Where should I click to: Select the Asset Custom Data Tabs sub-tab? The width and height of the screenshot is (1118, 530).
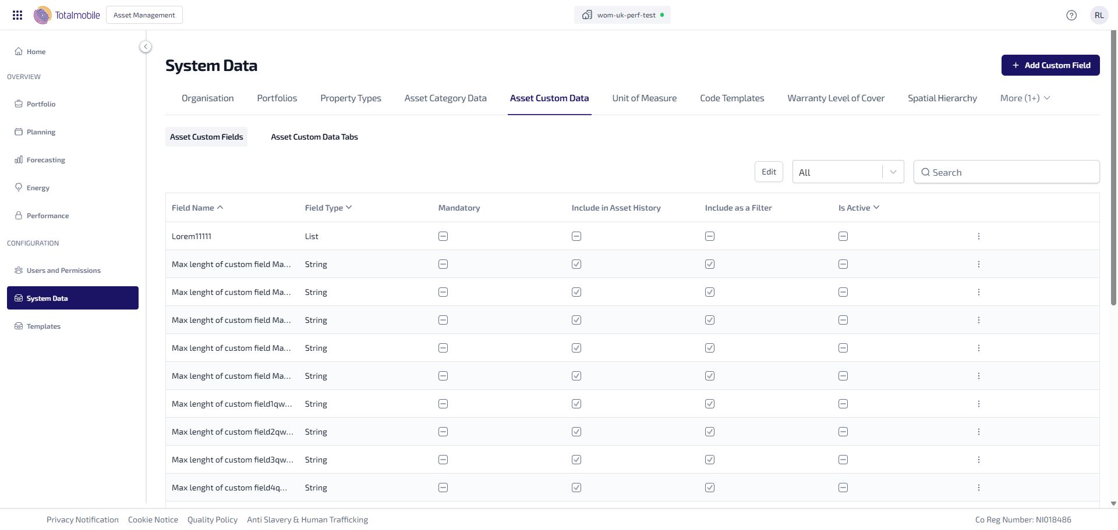(x=314, y=137)
